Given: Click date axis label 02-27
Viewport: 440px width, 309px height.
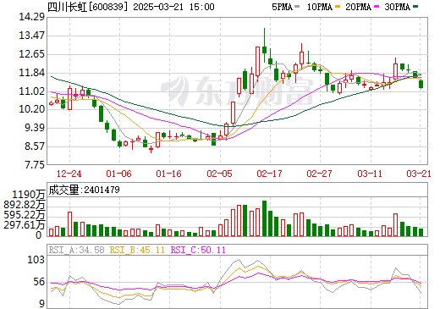Looking at the screenshot, I should (319, 174).
